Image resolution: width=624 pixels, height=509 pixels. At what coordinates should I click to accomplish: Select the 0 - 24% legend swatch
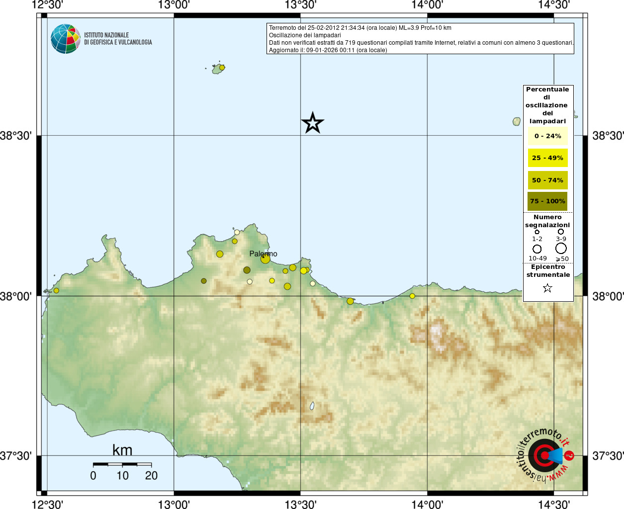coord(547,136)
